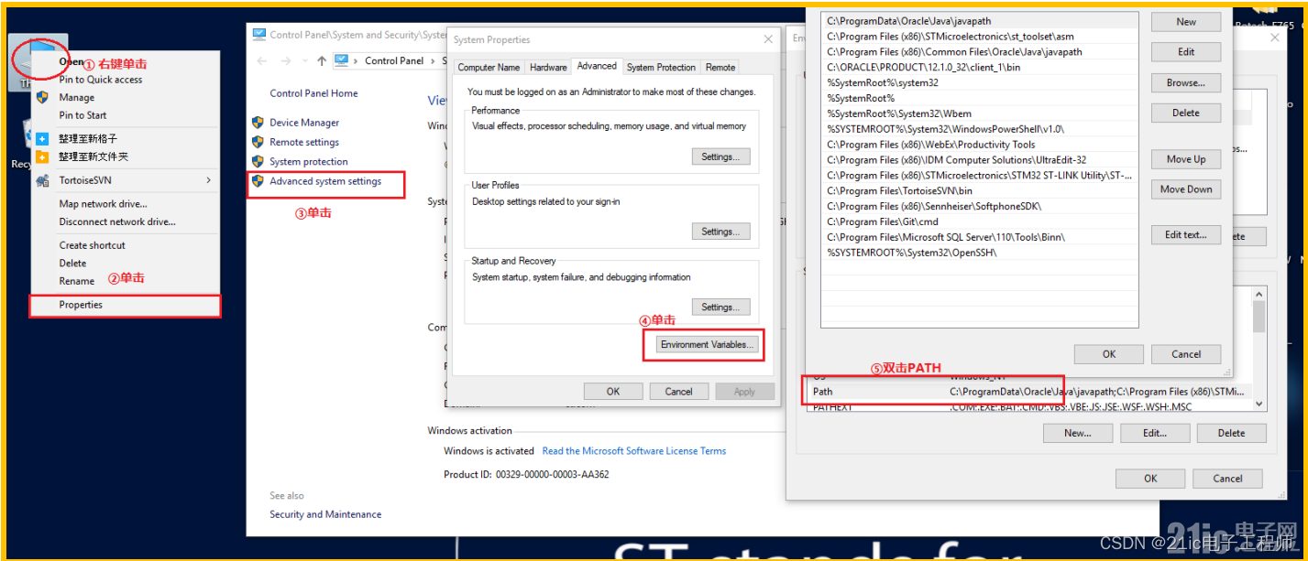Select the Advanced tab
Viewport: 1308px width, 561px height.
pos(597,66)
